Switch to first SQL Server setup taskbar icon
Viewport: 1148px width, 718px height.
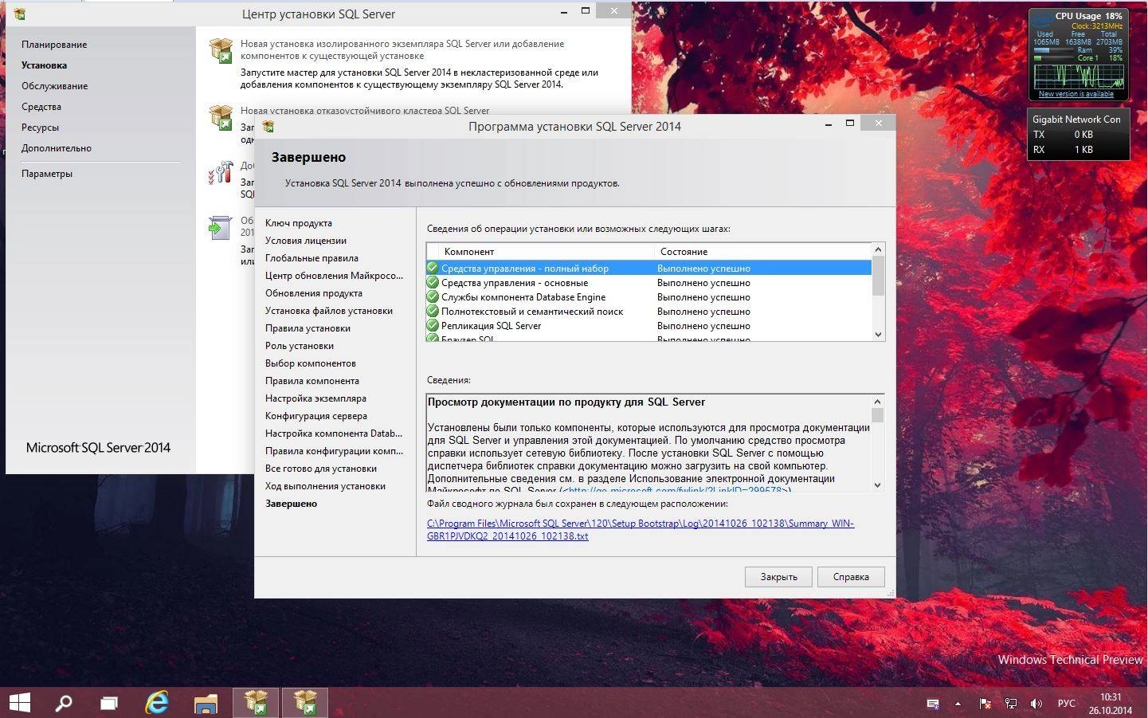click(256, 703)
